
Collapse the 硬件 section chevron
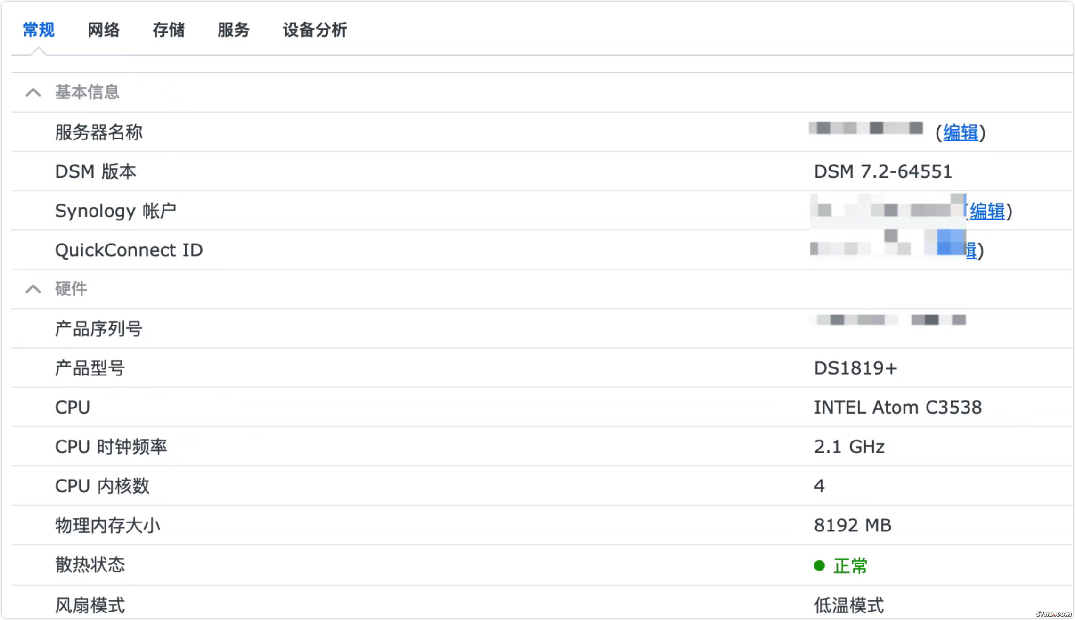(x=33, y=289)
